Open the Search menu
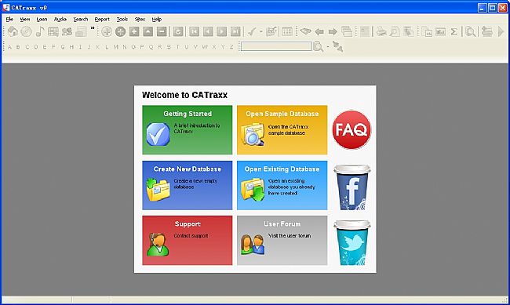The width and height of the screenshot is (510, 305). (x=81, y=19)
